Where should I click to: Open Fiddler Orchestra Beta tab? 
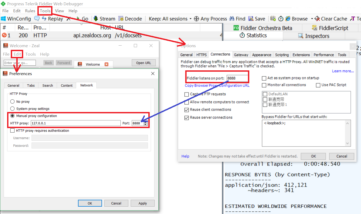(x=263, y=28)
